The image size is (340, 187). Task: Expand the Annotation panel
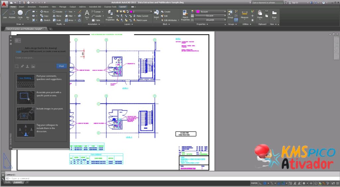94,24
